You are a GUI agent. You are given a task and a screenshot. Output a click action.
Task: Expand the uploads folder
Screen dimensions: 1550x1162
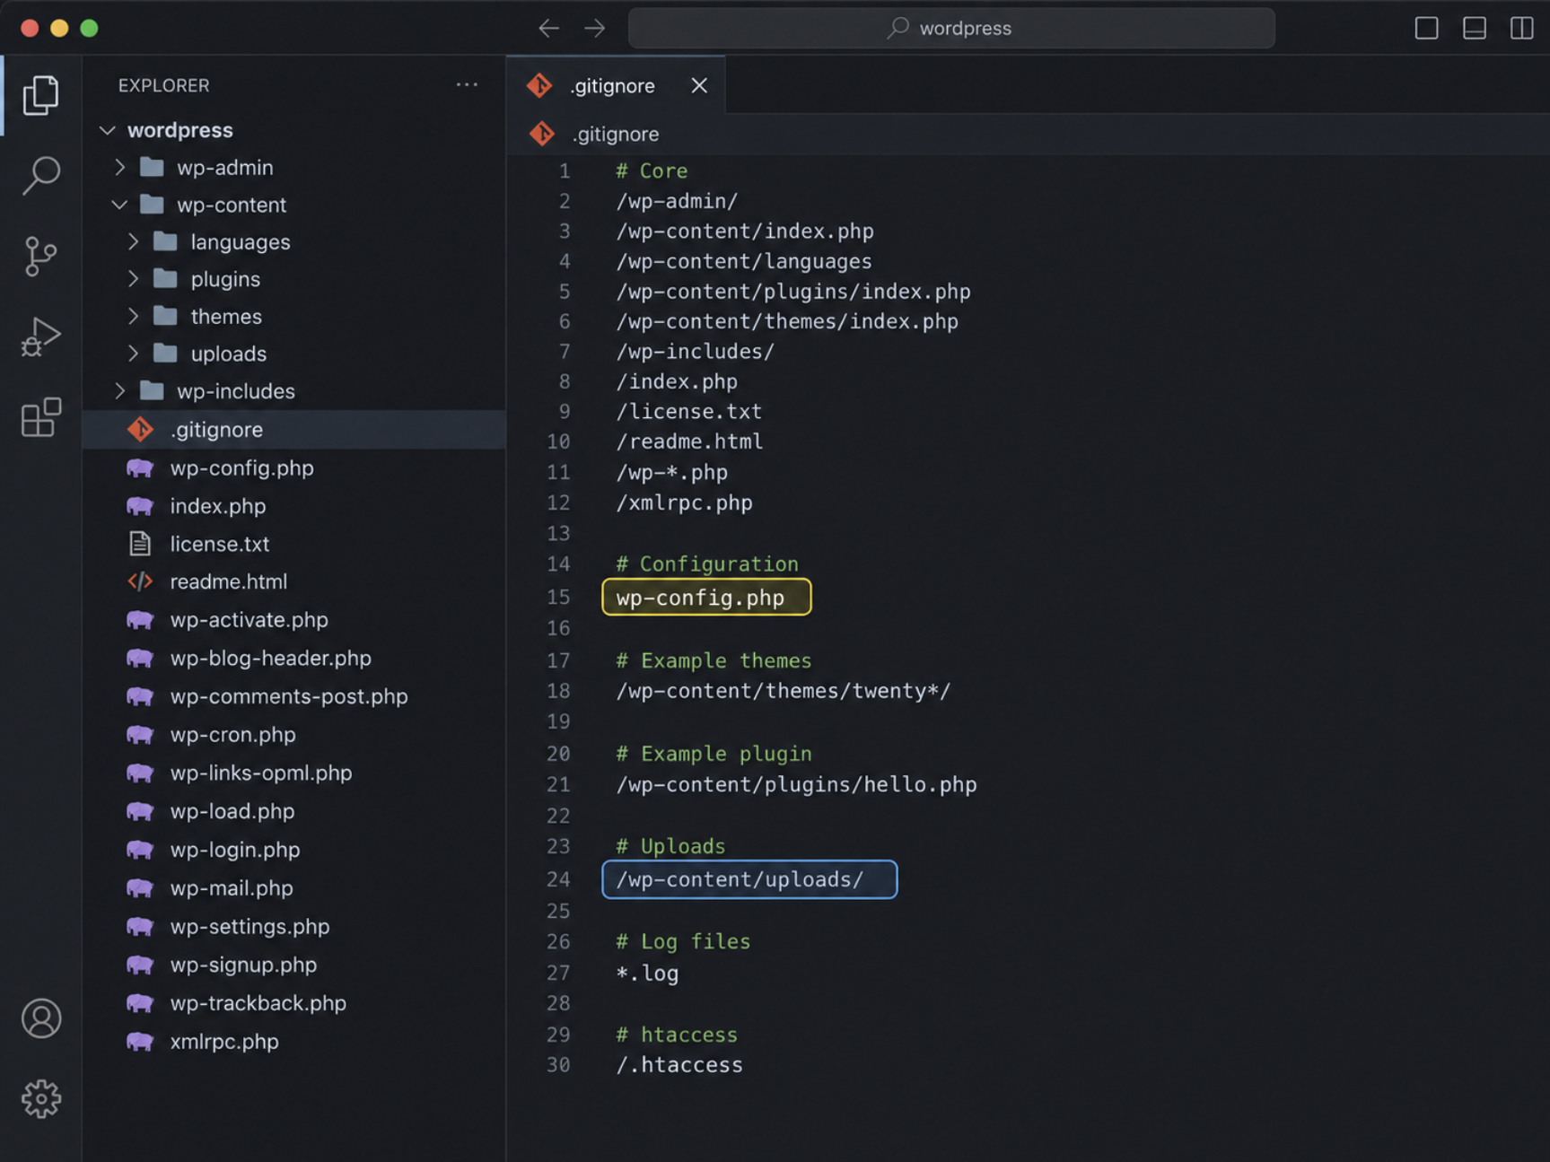point(134,354)
